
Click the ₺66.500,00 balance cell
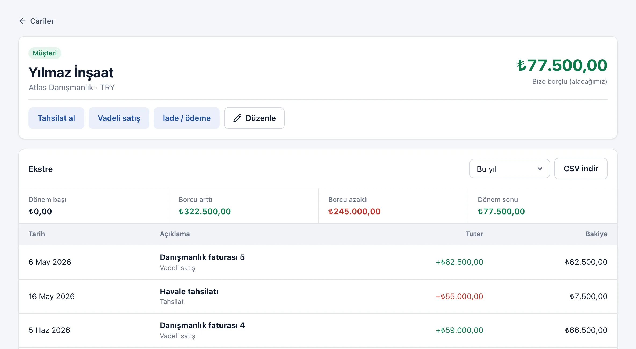[x=586, y=330]
